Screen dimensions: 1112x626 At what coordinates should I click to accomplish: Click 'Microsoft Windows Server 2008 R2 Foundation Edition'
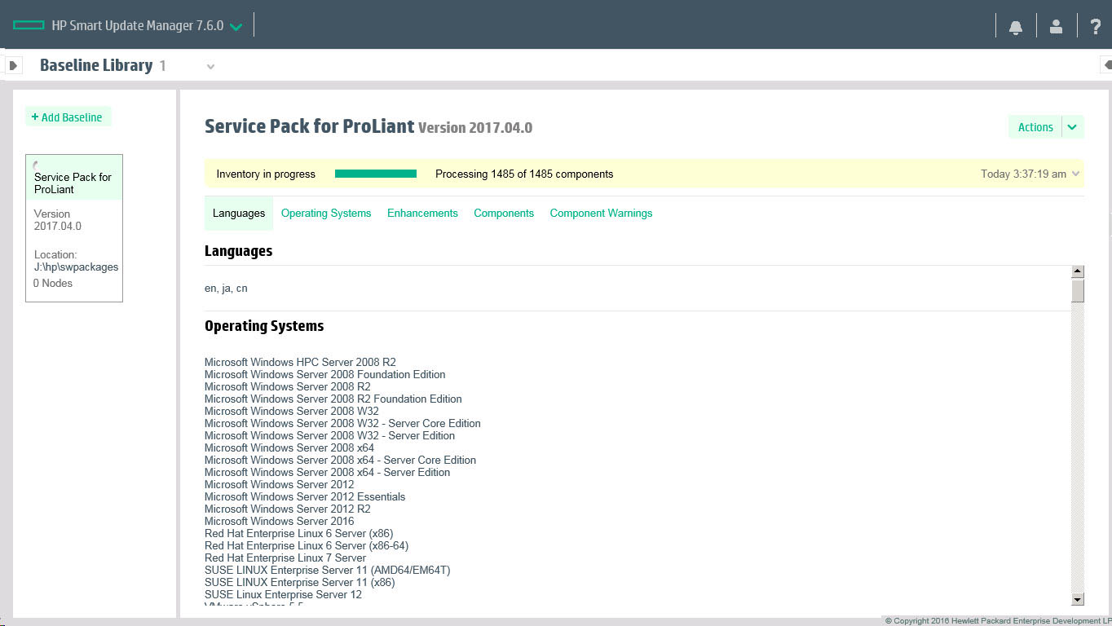coord(333,399)
